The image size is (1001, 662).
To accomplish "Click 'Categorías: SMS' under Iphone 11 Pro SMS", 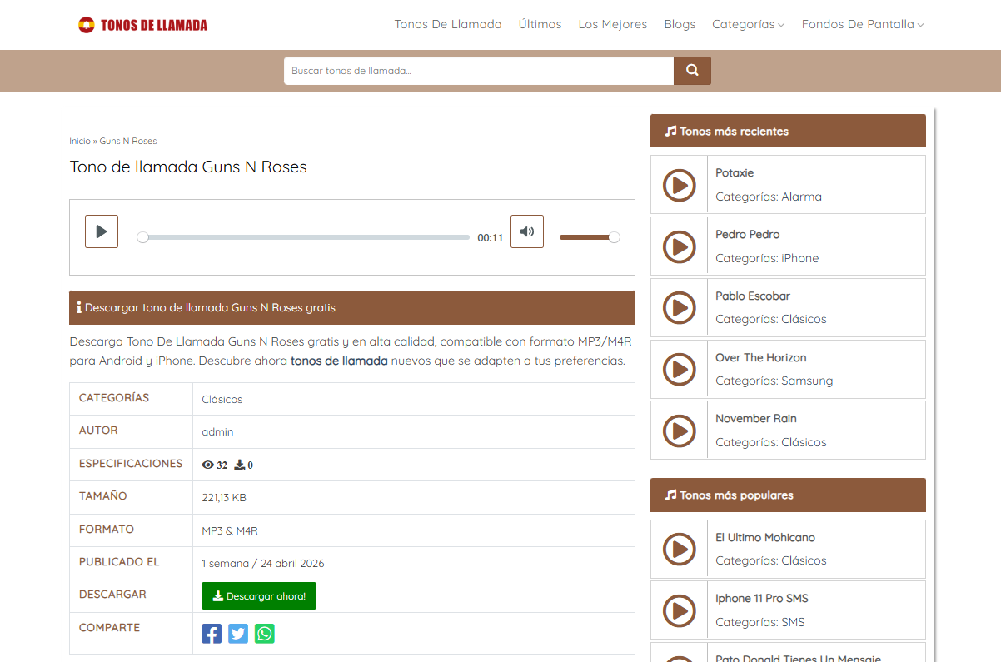I will pos(760,622).
